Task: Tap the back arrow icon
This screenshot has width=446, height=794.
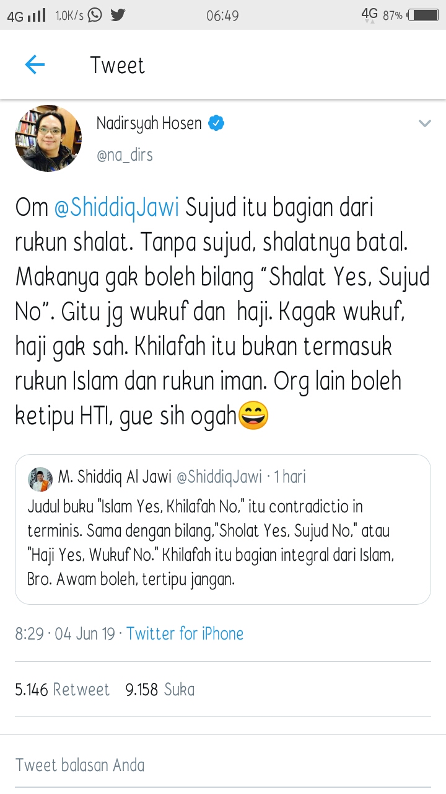Action: click(35, 65)
